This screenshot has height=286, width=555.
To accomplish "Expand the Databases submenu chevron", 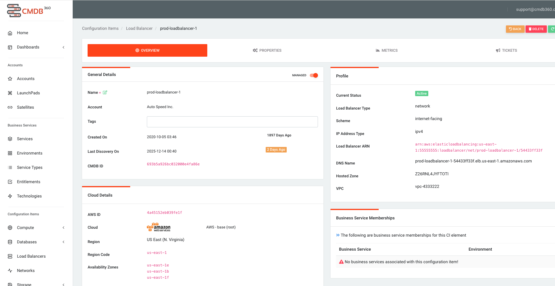I will pos(63,242).
